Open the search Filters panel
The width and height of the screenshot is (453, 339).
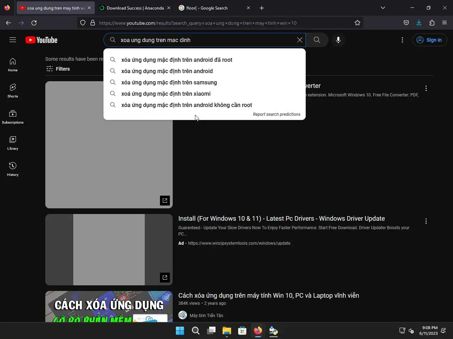coord(58,69)
